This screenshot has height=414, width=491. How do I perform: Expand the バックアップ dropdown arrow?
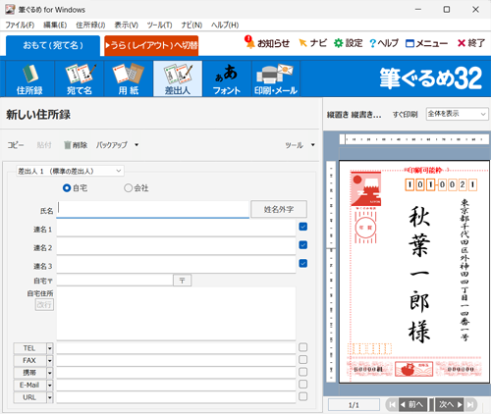(x=136, y=145)
